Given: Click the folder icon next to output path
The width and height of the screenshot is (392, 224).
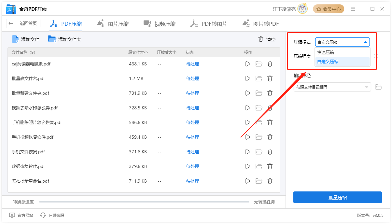Looking at the screenshot, I should 378,87.
